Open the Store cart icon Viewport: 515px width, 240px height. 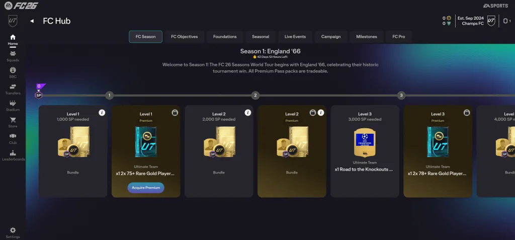(x=13, y=120)
